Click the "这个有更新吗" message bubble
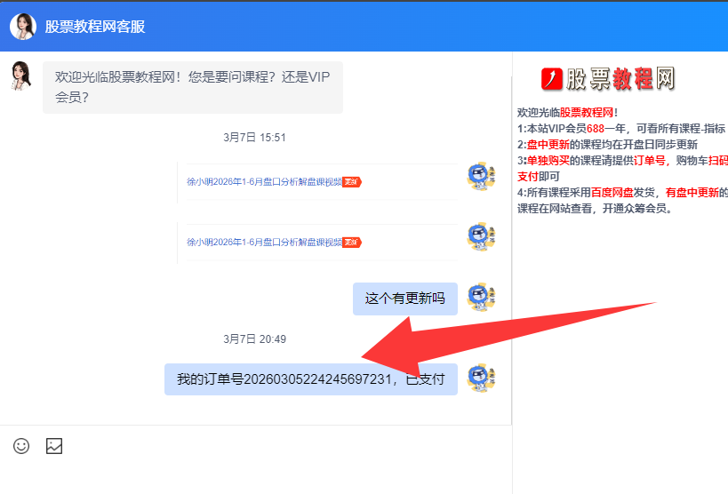This screenshot has height=494, width=728. click(404, 299)
